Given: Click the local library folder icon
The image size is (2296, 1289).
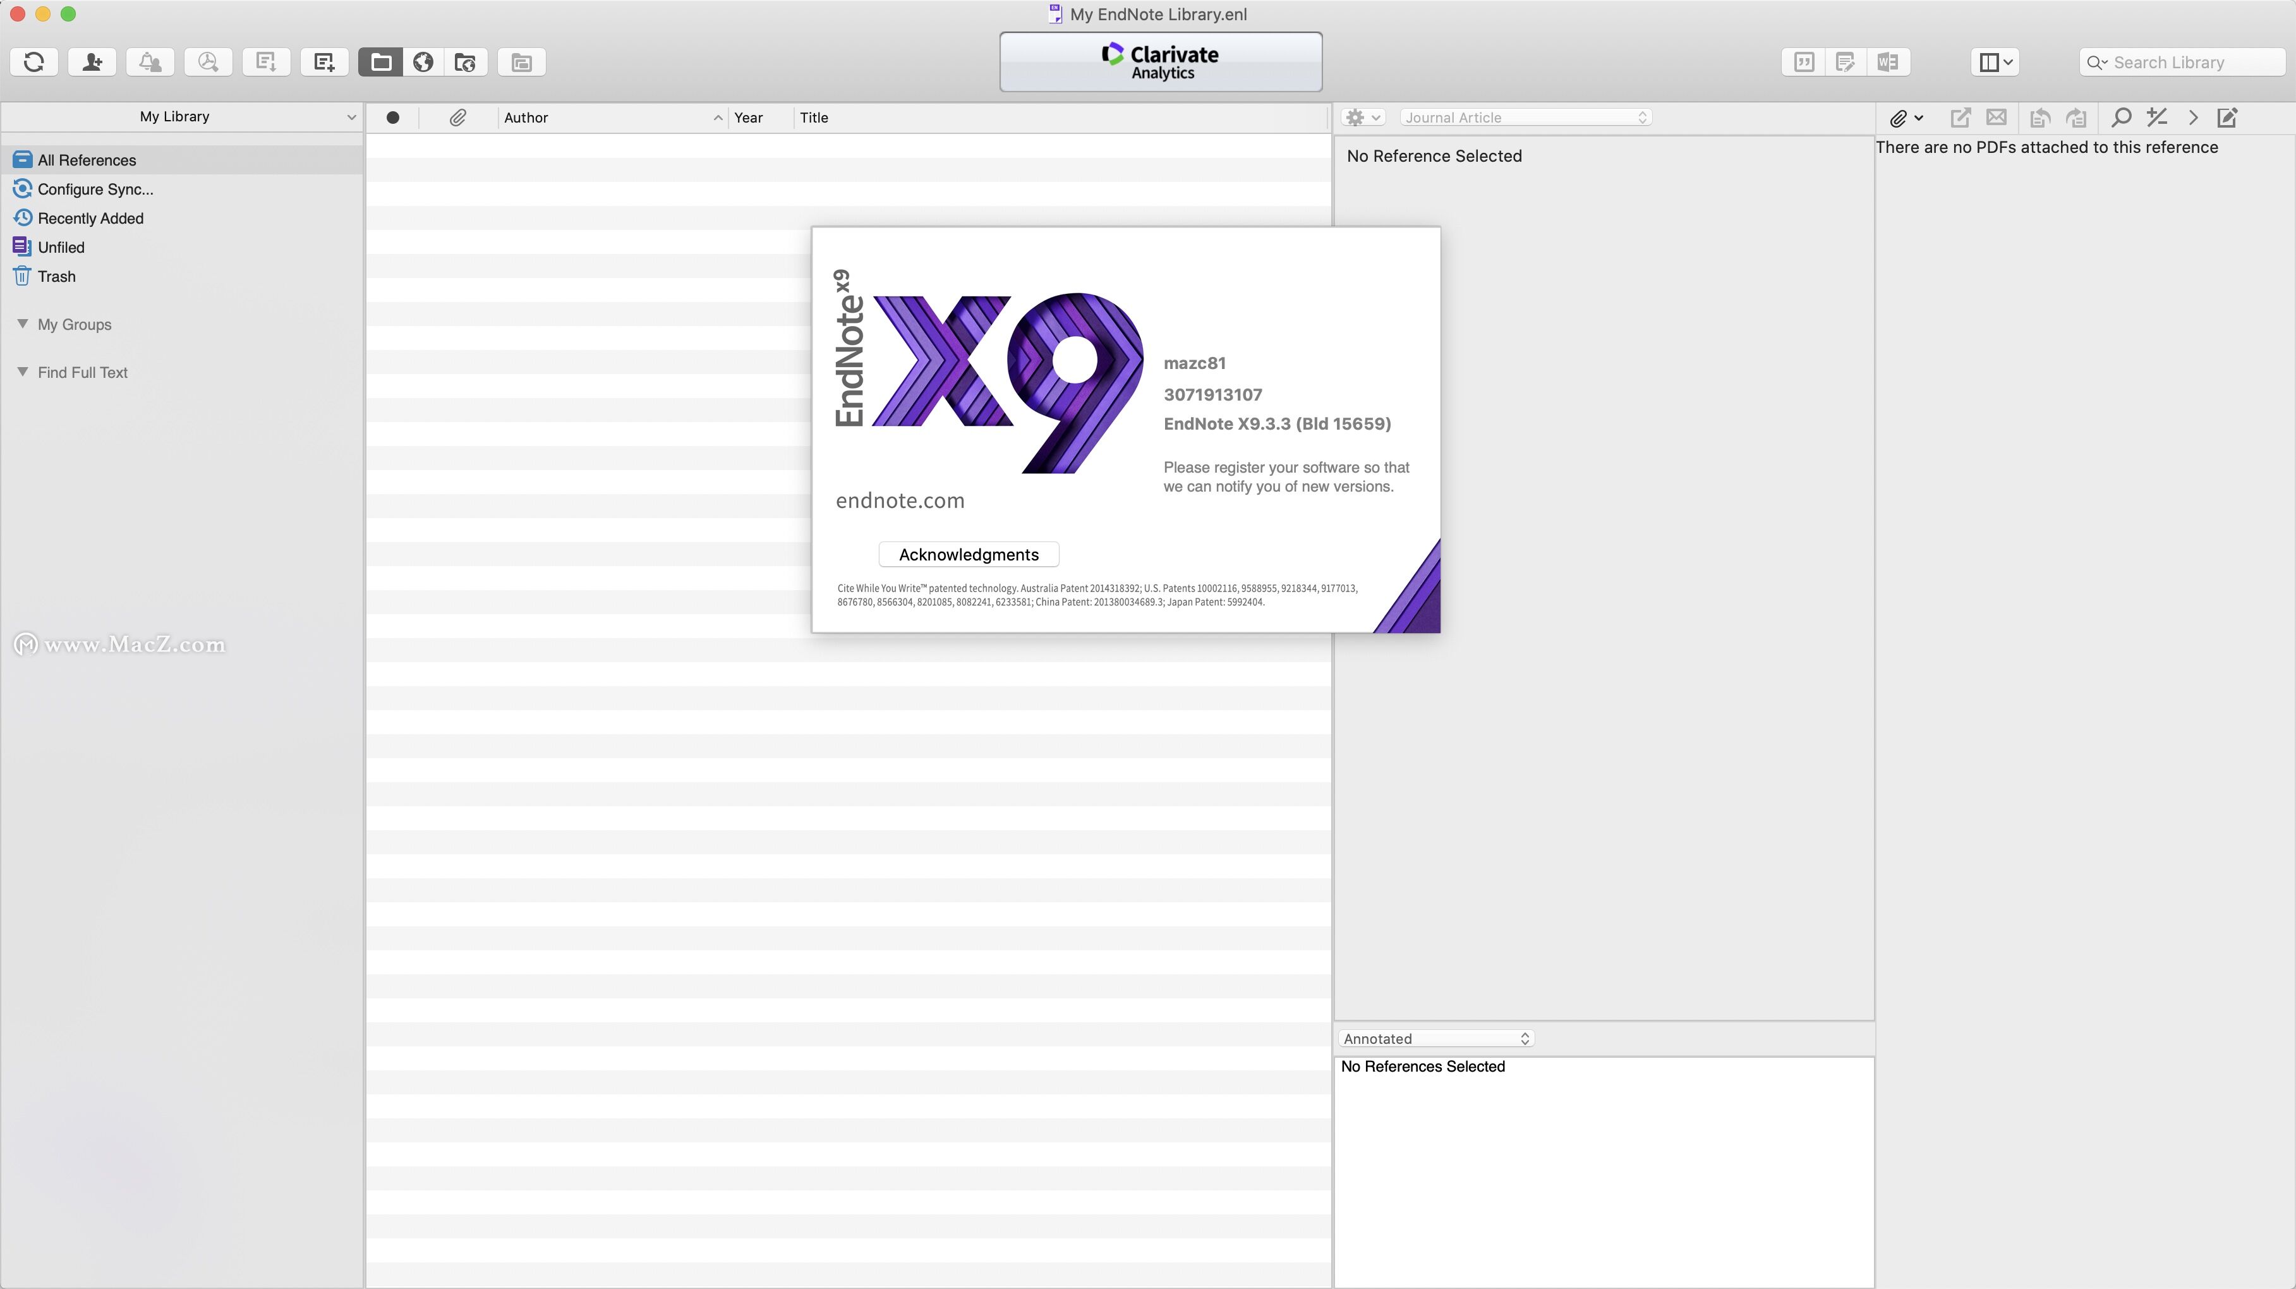Looking at the screenshot, I should click(x=380, y=61).
